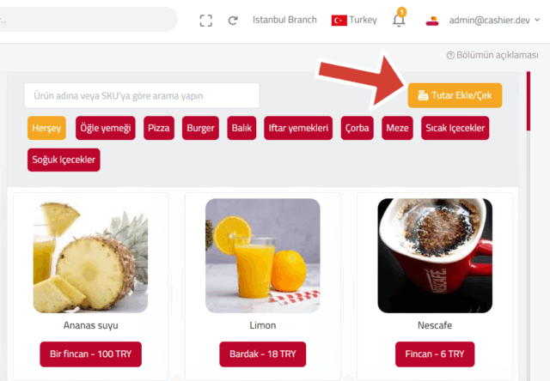
Task: Select the Herşey category filter
Action: click(46, 128)
